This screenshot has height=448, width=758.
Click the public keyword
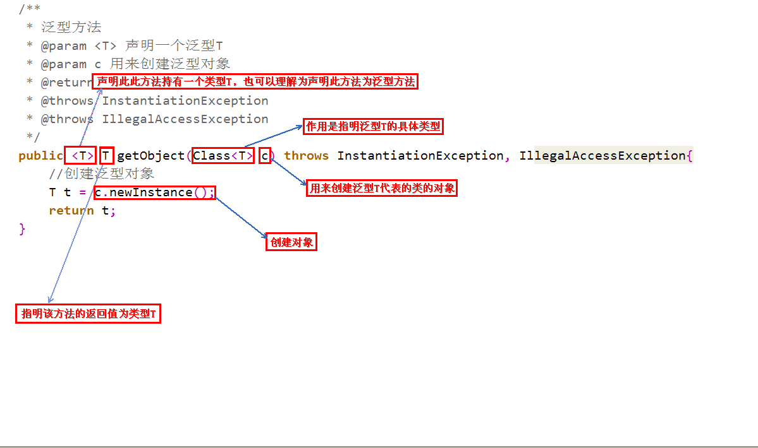point(40,155)
